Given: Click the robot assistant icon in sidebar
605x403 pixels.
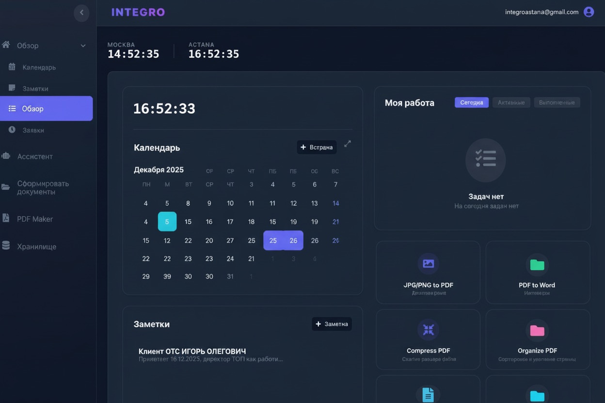Looking at the screenshot, I should click(6, 156).
